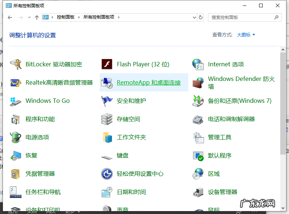Open the 大图标 view mode dropdown
The width and height of the screenshot is (289, 214).
(246, 35)
